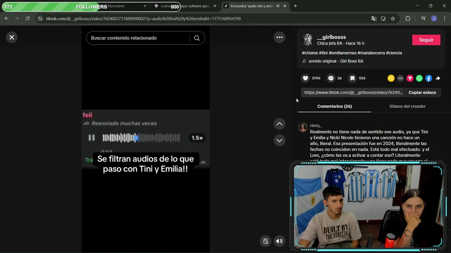This screenshot has width=451, height=253.
Task: Share via yellow repost icon
Action: pyautogui.click(x=391, y=78)
